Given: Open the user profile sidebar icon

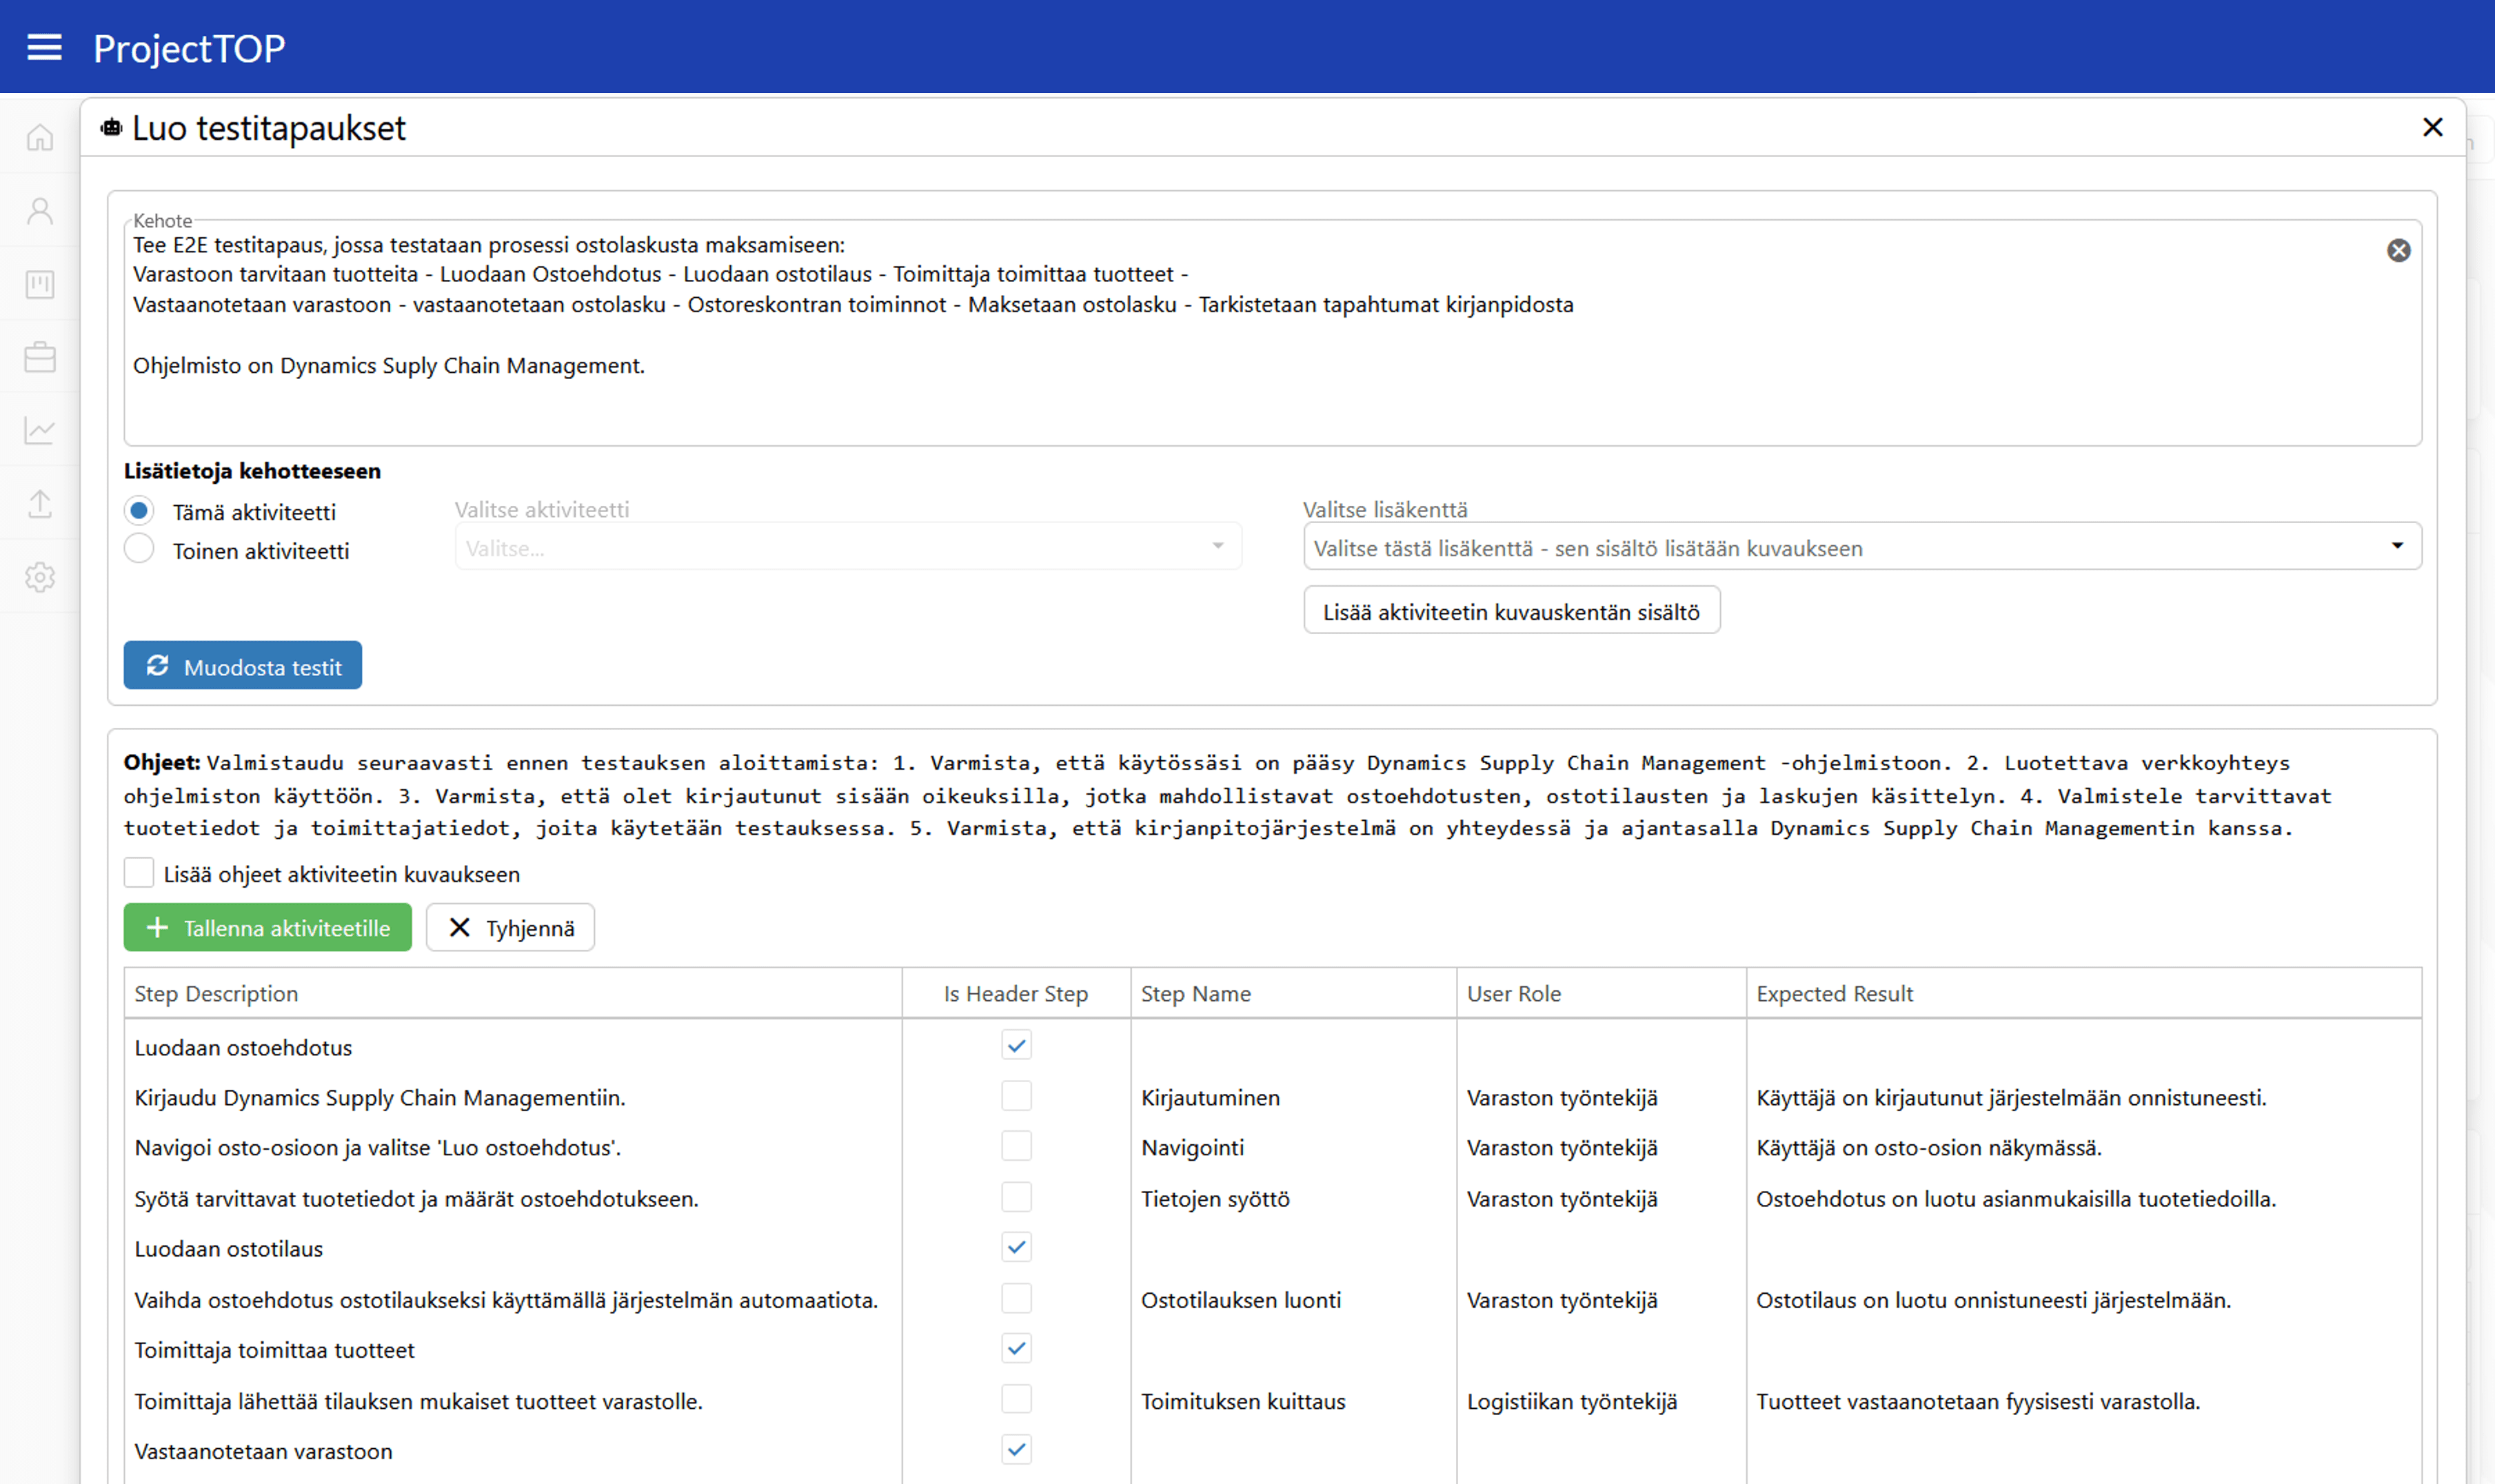Looking at the screenshot, I should (40, 210).
